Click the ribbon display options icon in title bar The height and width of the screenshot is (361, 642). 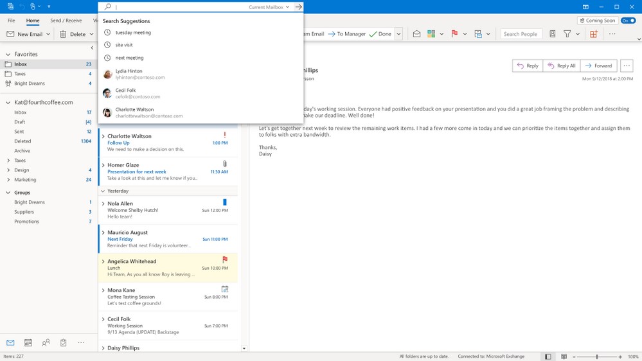[x=586, y=6]
